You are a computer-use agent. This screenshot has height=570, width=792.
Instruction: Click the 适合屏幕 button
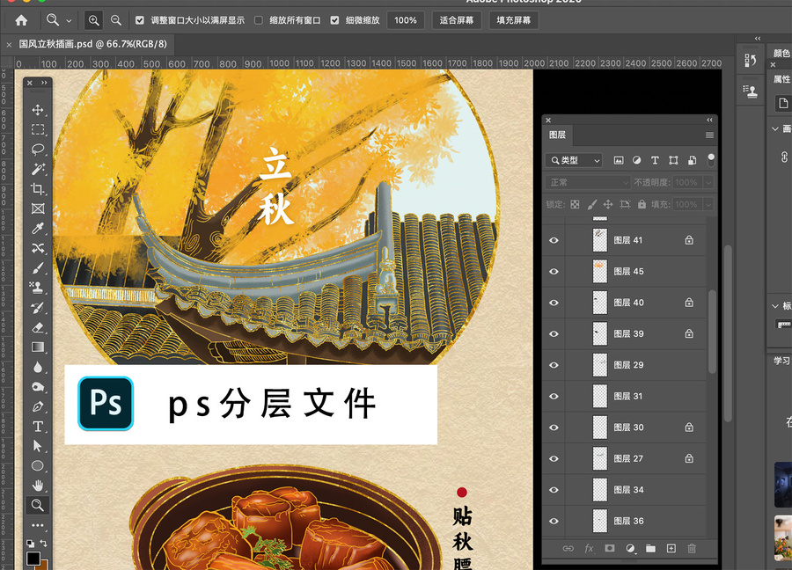coord(457,20)
